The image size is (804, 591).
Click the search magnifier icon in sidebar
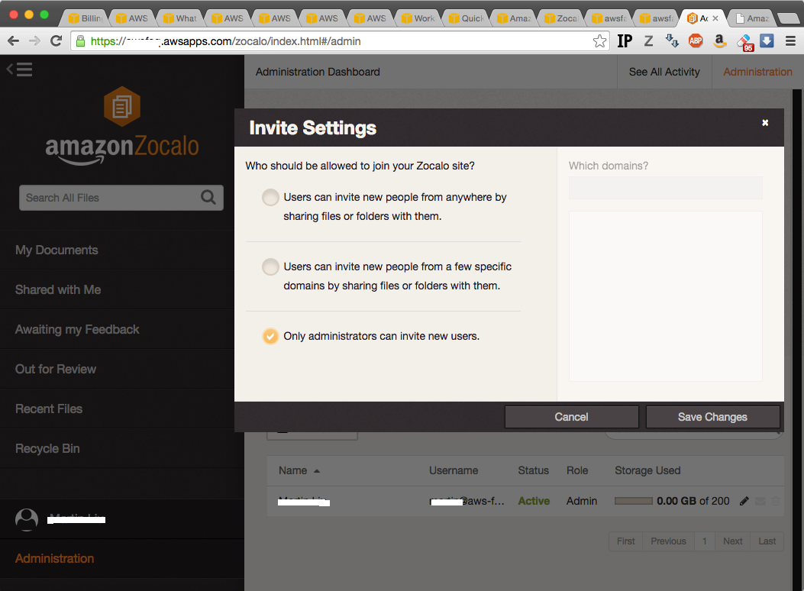pos(208,197)
